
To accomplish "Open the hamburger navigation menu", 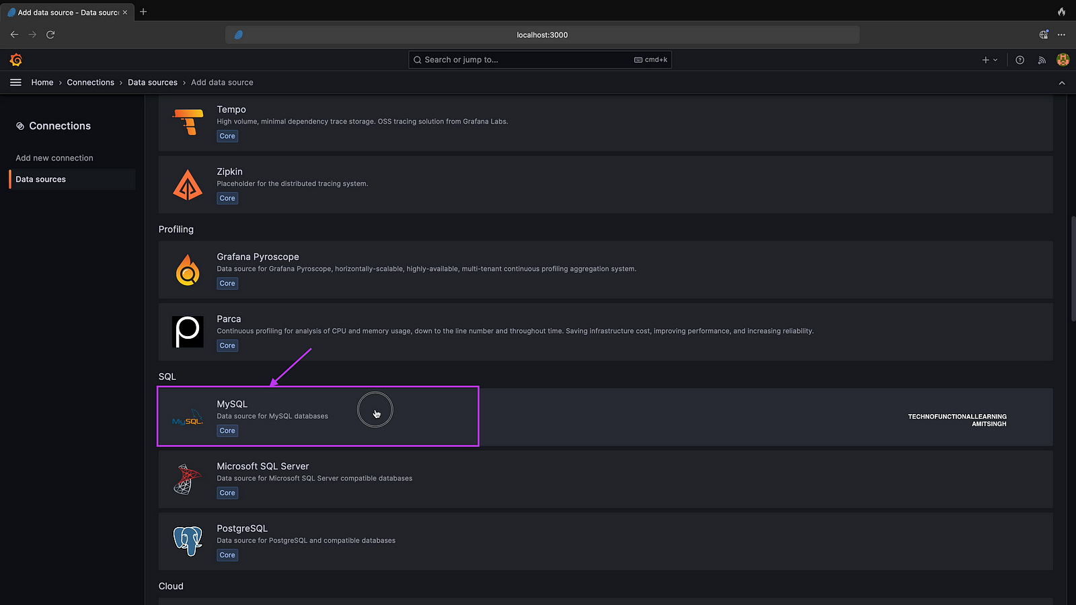I will [16, 83].
